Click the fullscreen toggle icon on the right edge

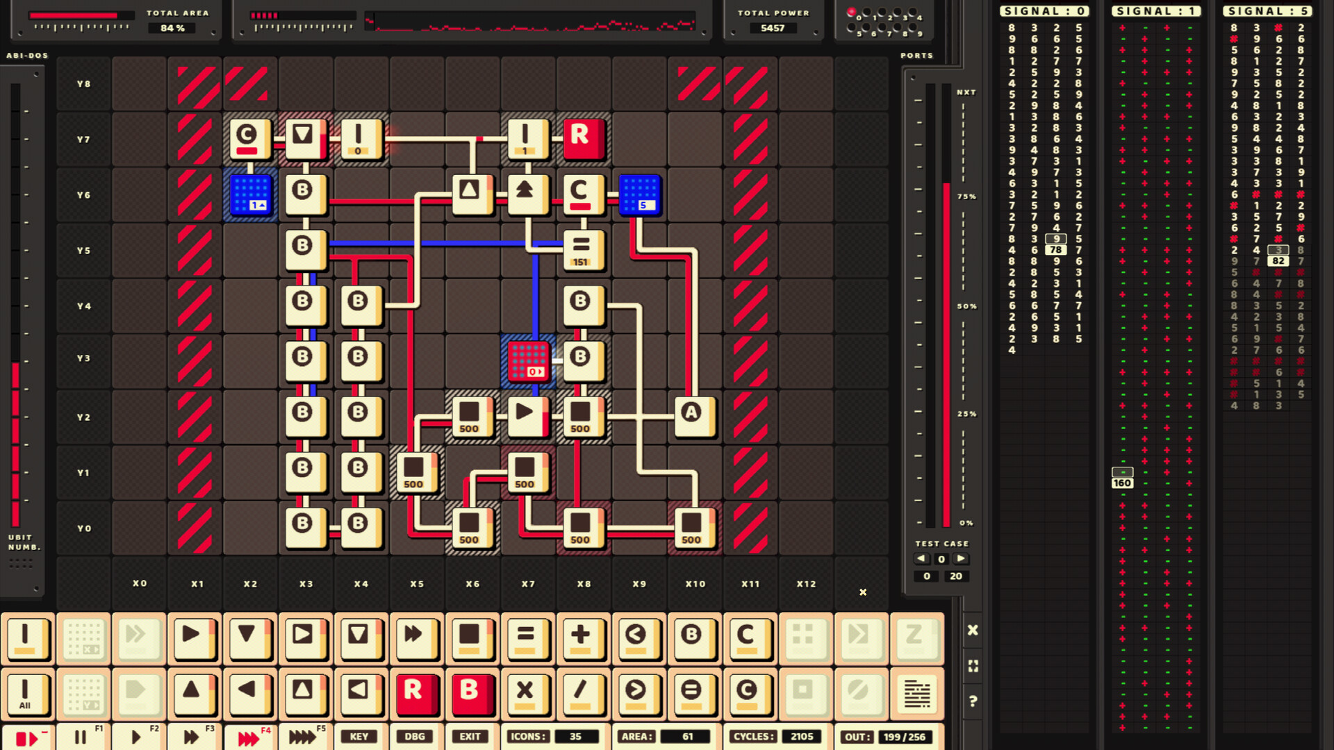[973, 665]
